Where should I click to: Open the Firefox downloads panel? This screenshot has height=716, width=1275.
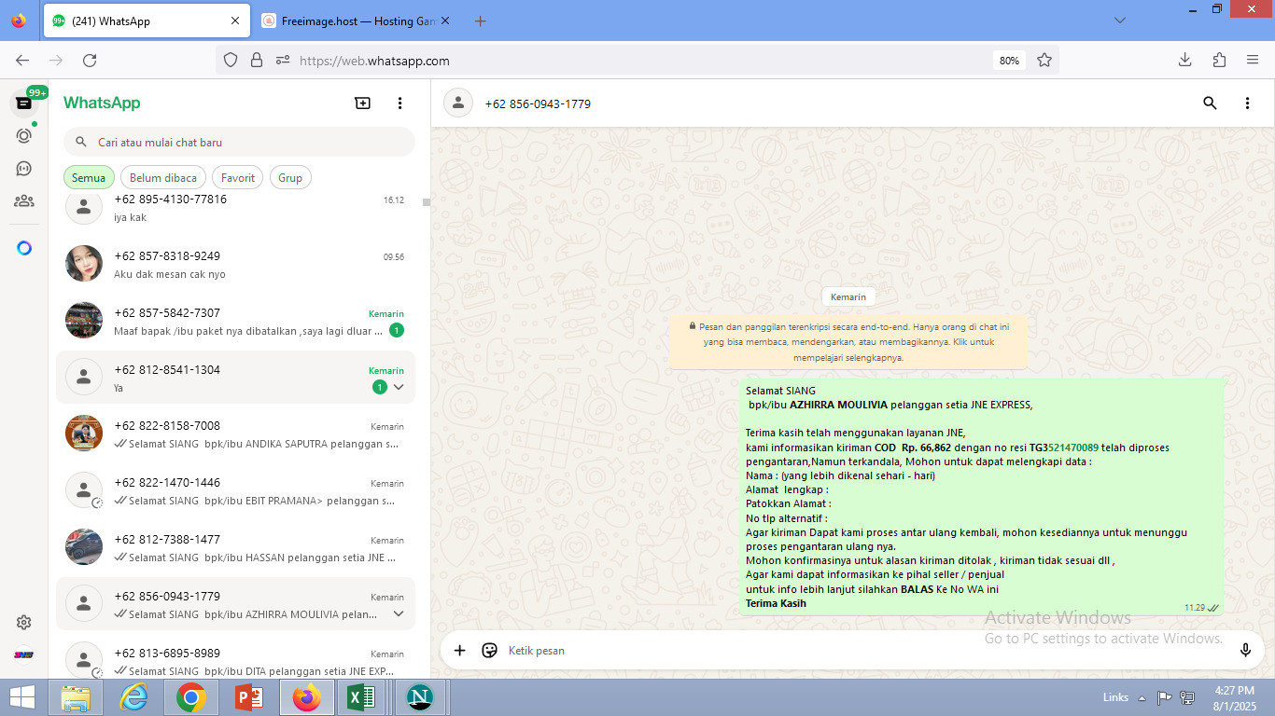click(1184, 61)
